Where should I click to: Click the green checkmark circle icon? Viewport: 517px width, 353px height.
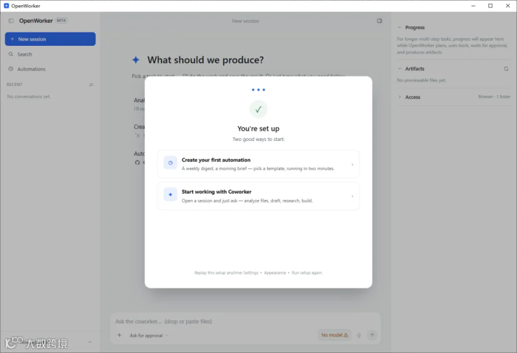[258, 109]
